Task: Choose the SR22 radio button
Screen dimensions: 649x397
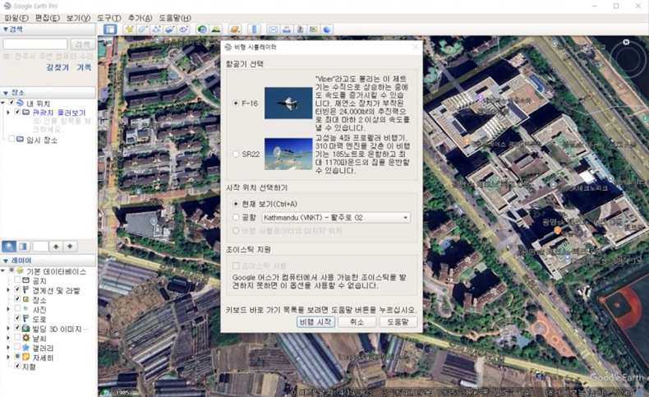Action: (236, 154)
